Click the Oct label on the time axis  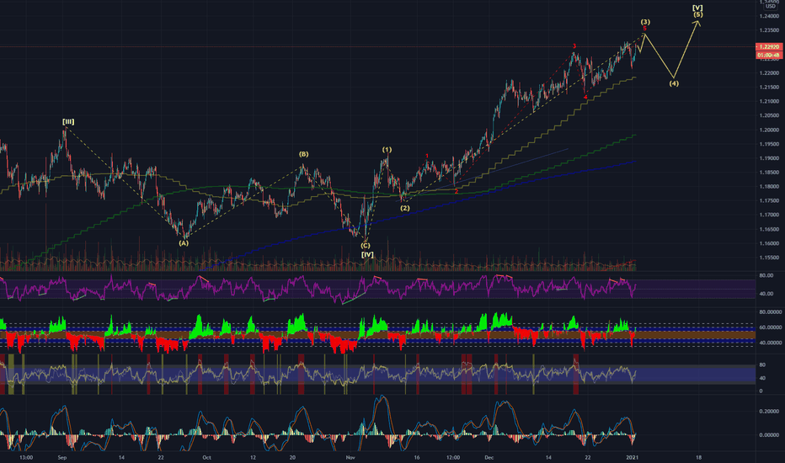tap(206, 457)
